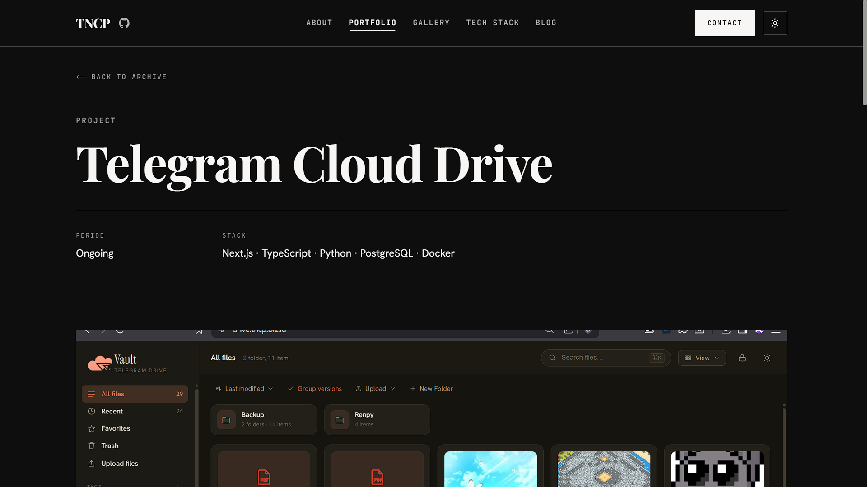The width and height of the screenshot is (867, 487).
Task: Open the Backup folder card
Action: (264, 420)
